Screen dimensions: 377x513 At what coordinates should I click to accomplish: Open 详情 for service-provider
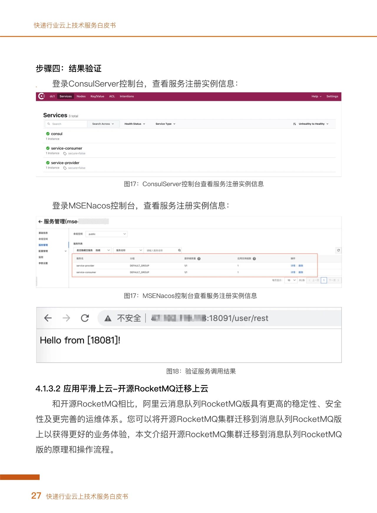[293, 266]
